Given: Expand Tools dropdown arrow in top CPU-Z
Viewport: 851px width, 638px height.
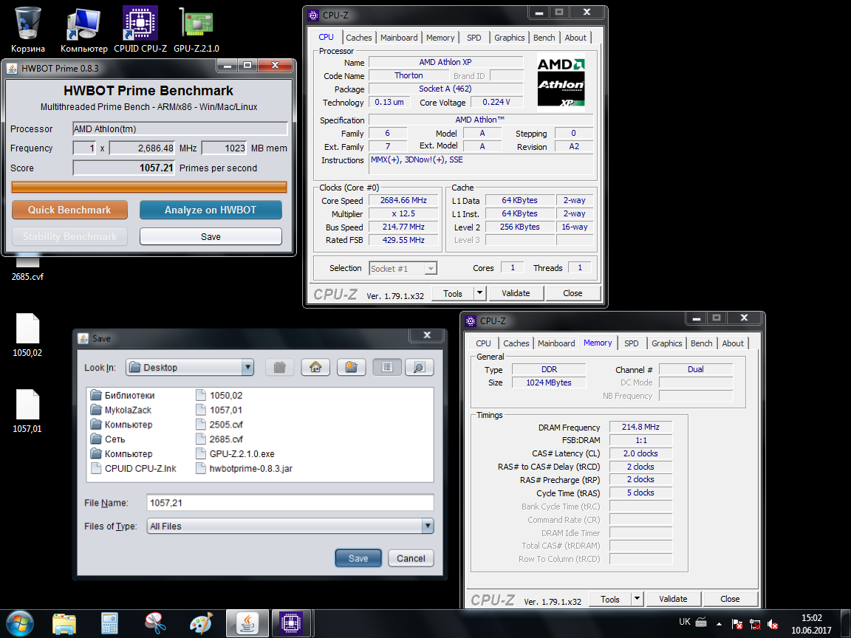Looking at the screenshot, I should click(x=479, y=293).
